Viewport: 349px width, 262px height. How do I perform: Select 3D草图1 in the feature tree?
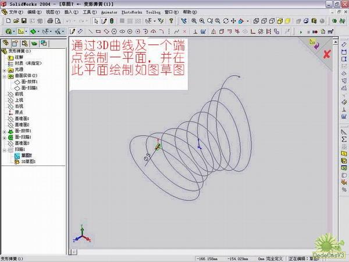(29, 161)
